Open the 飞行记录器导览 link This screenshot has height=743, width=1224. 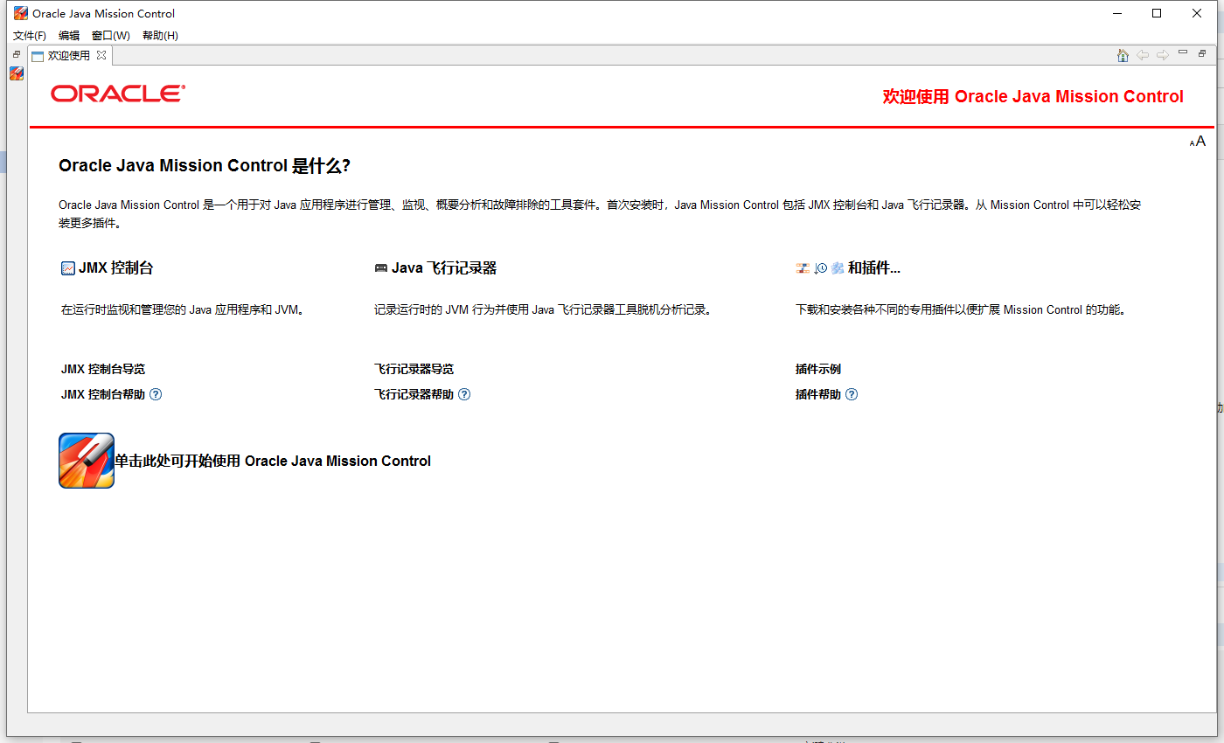(414, 370)
